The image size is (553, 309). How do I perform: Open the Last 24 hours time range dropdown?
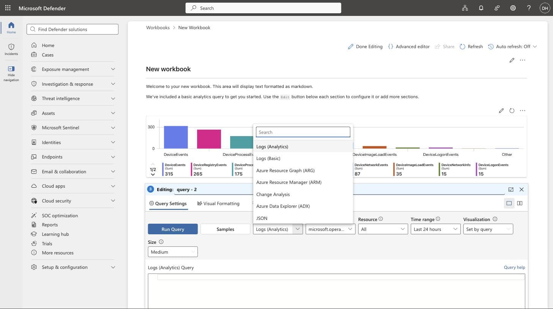(x=435, y=229)
